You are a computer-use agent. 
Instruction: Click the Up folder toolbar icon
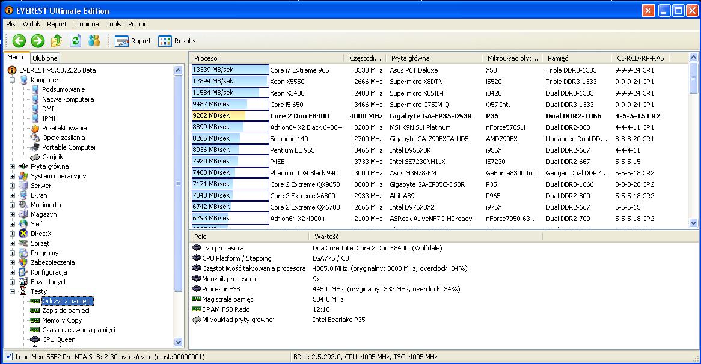[x=57, y=41]
